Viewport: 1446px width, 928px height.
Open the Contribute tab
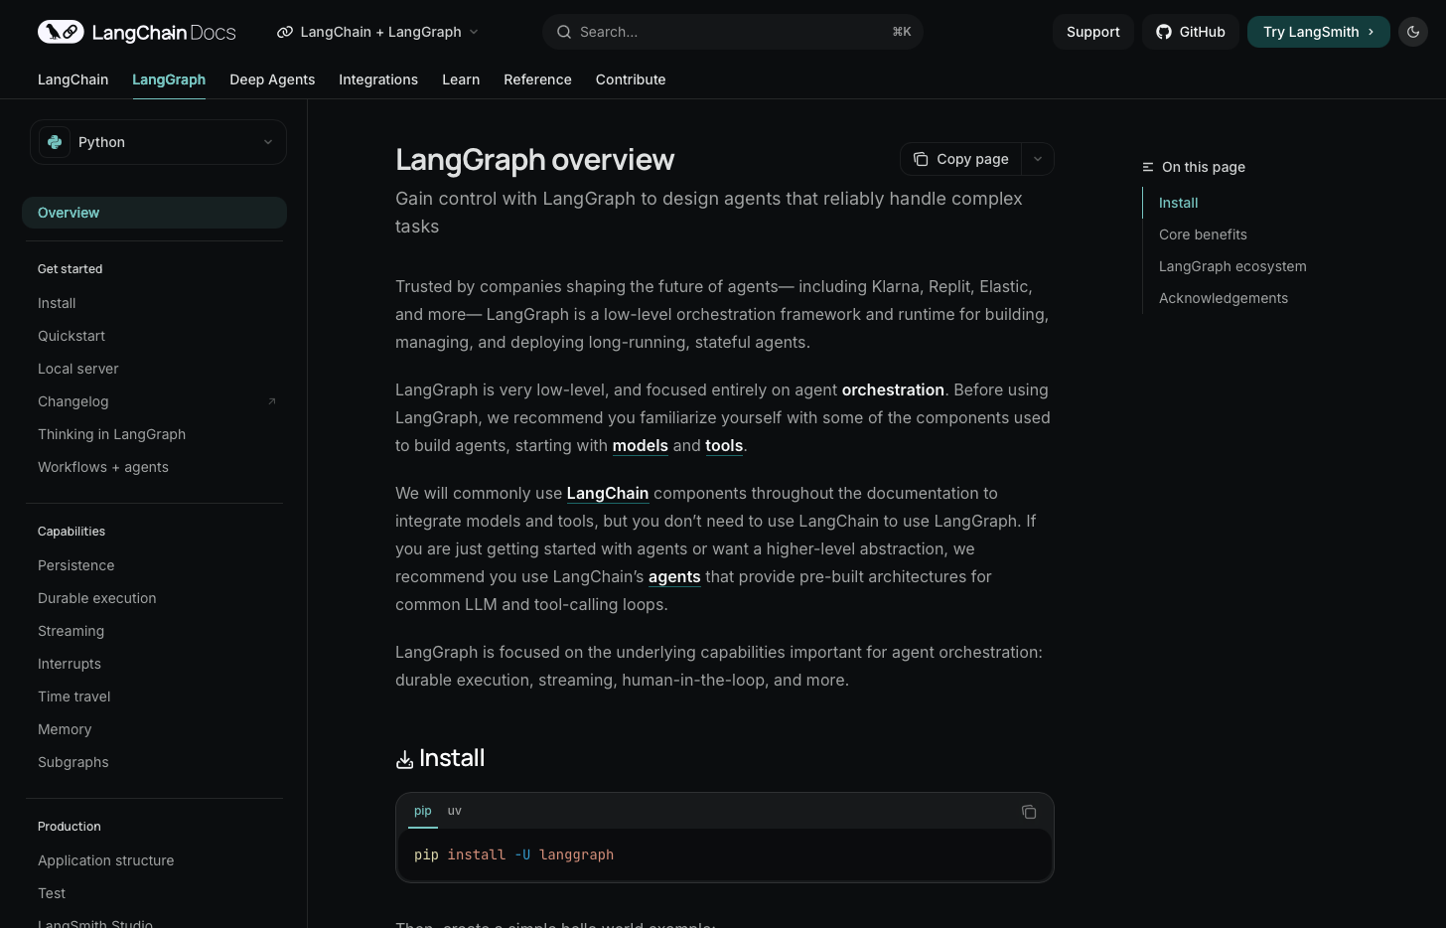coord(631,79)
